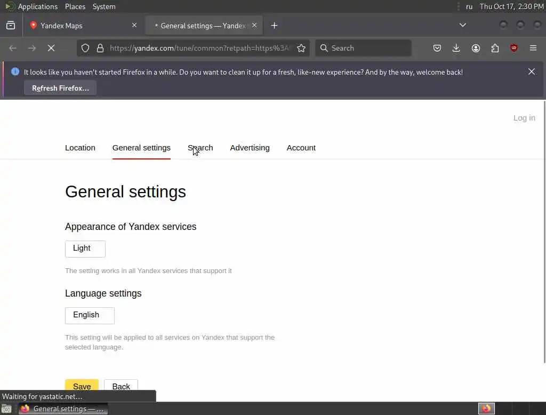Click the Refresh Firefox… button
The image size is (546, 415).
point(60,88)
